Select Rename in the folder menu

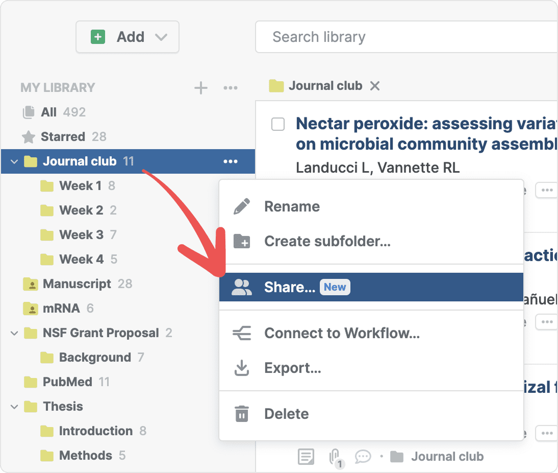point(292,207)
